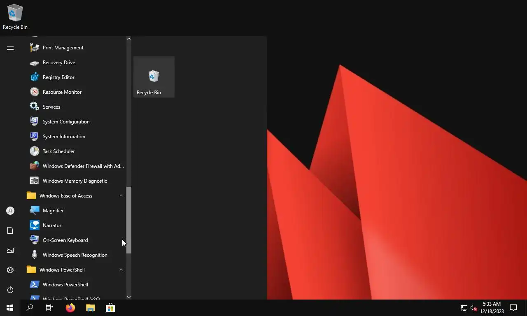Click the app list scroll-up arrow
This screenshot has height=316, width=527.
point(129,39)
